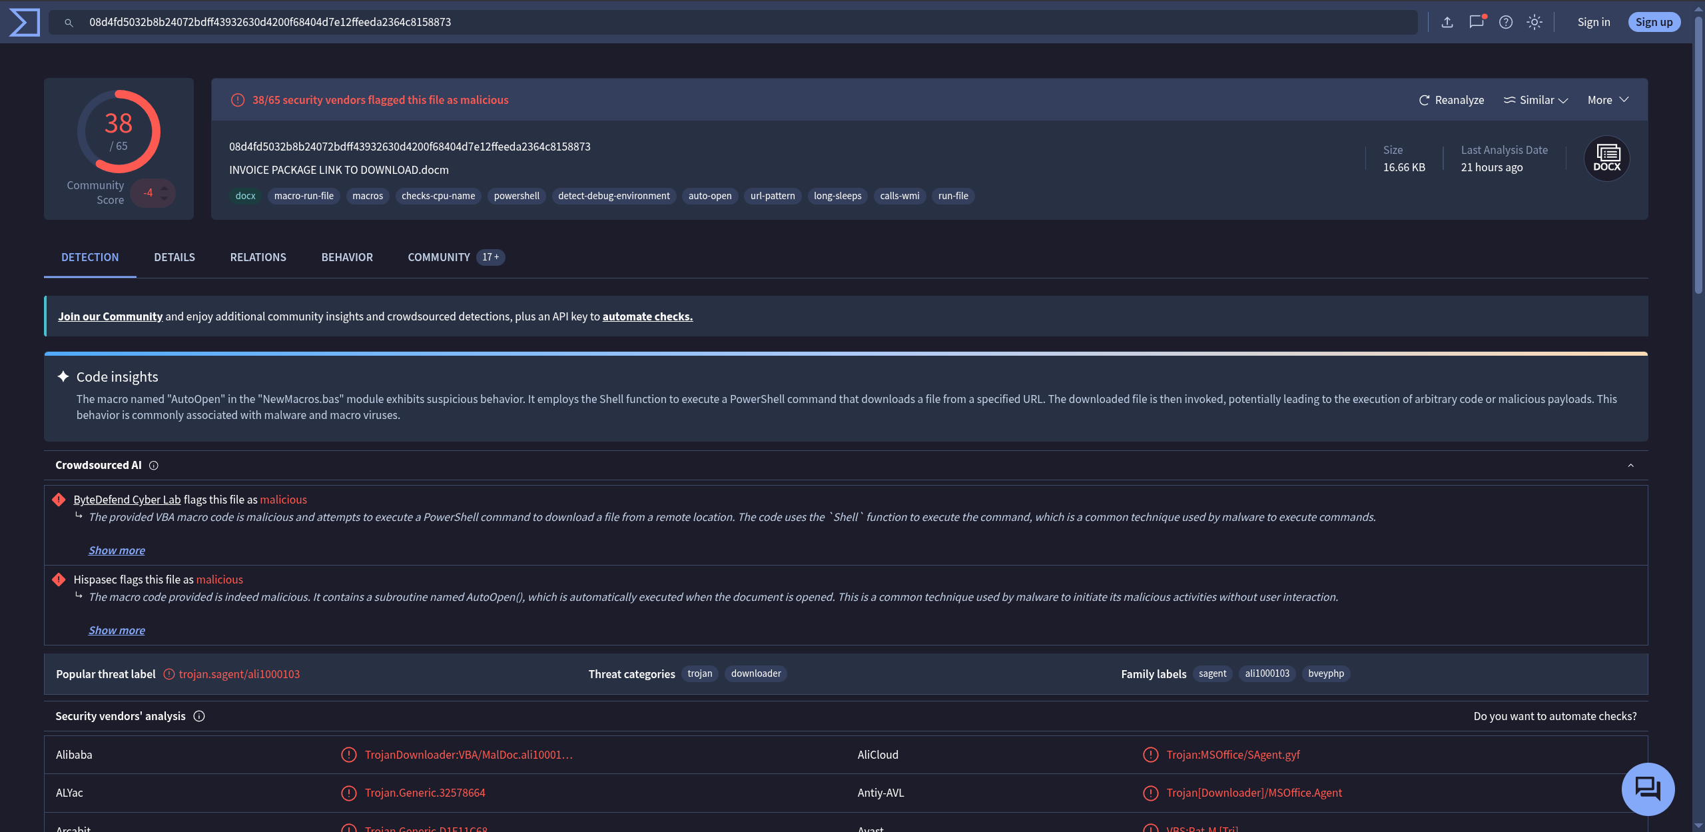Click the Reanalyze button
Viewport: 1705px width, 832px height.
(1451, 100)
